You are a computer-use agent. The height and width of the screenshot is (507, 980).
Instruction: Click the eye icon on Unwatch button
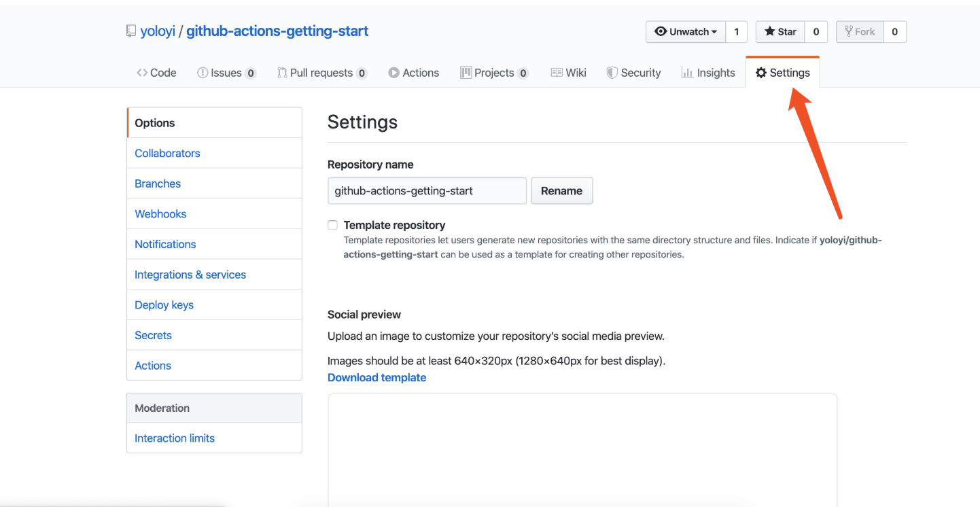660,31
